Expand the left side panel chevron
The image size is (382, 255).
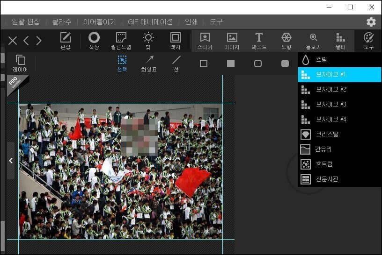click(x=11, y=161)
